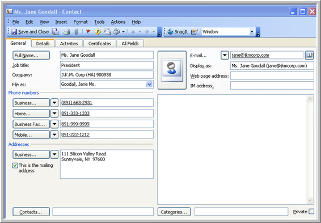Click the notes scrollbar up arrow

click(310, 99)
